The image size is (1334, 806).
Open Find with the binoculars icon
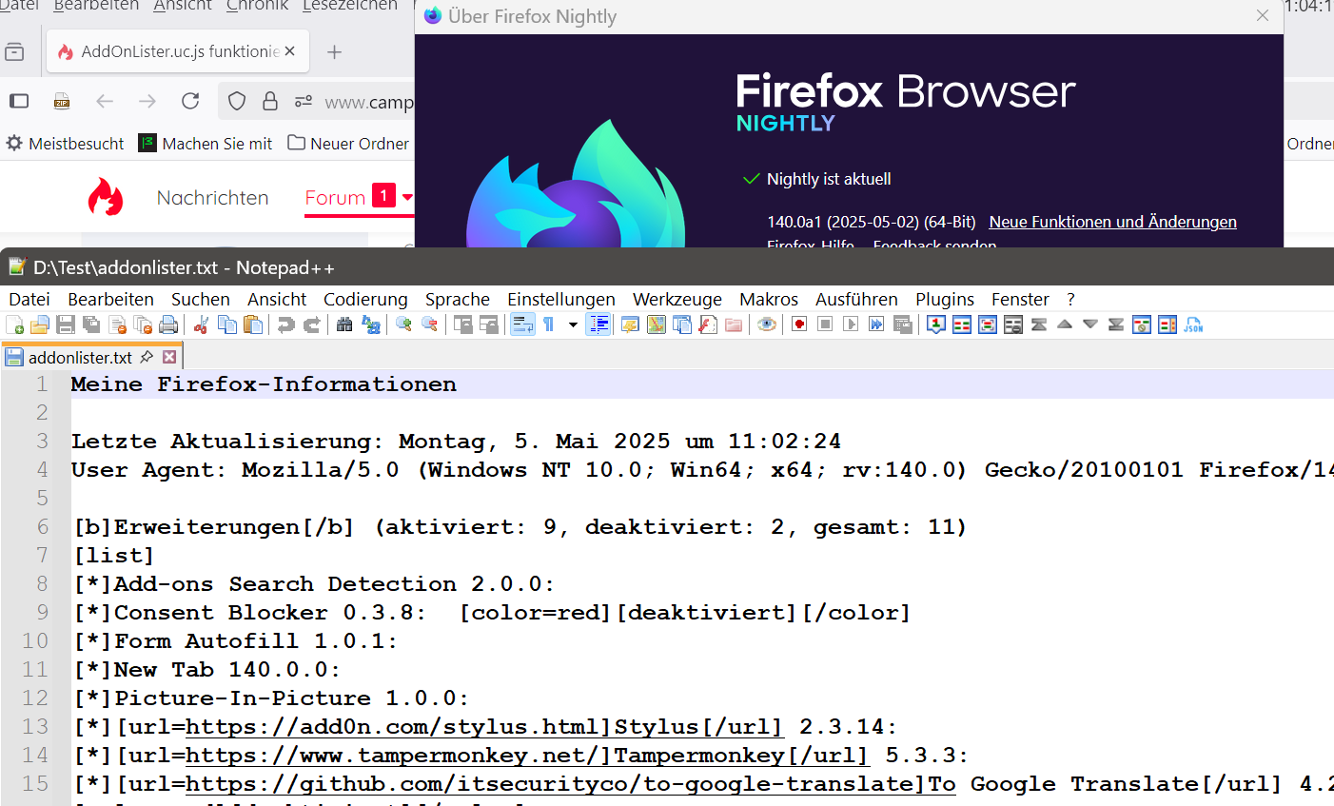click(x=344, y=324)
